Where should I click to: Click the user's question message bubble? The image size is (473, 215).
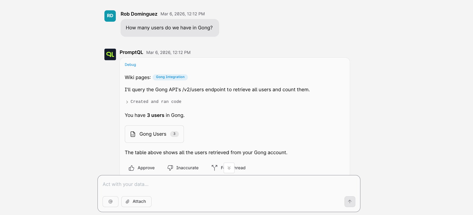click(170, 28)
